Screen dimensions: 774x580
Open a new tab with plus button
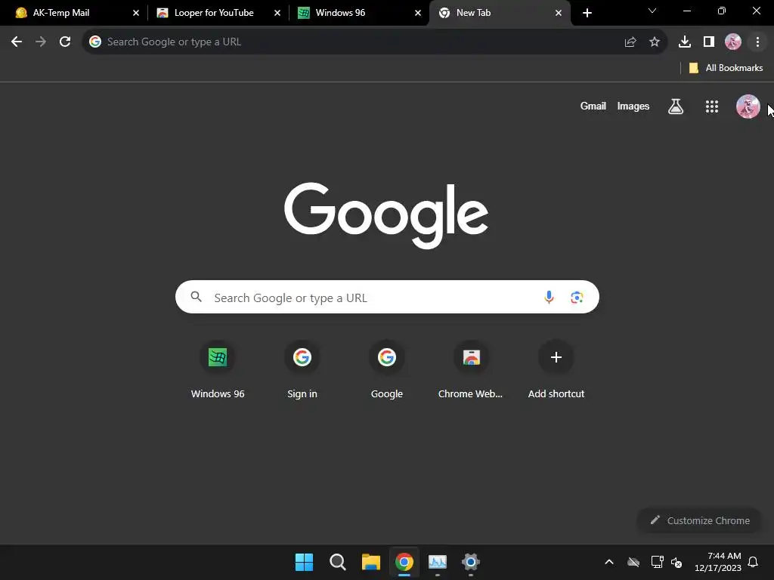pyautogui.click(x=587, y=13)
